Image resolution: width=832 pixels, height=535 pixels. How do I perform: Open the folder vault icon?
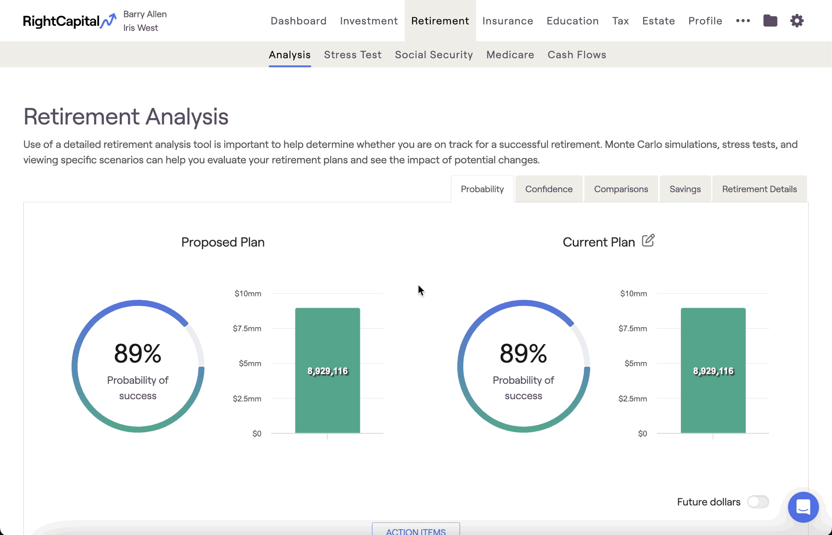coord(770,21)
